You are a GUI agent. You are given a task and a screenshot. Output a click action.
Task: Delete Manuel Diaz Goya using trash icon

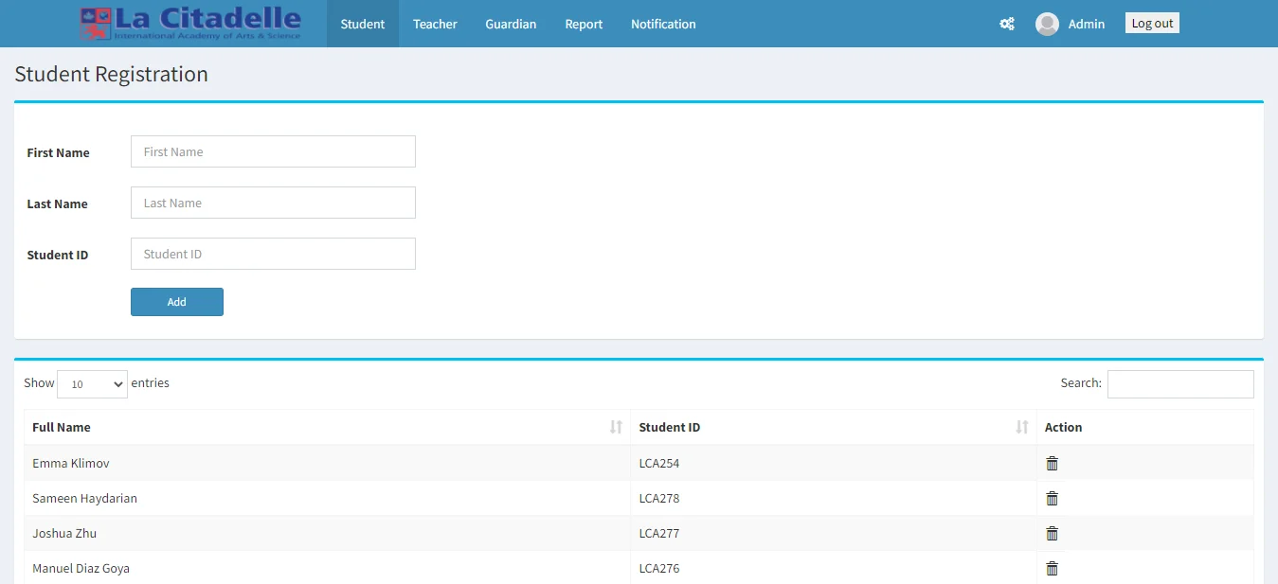1052,568
